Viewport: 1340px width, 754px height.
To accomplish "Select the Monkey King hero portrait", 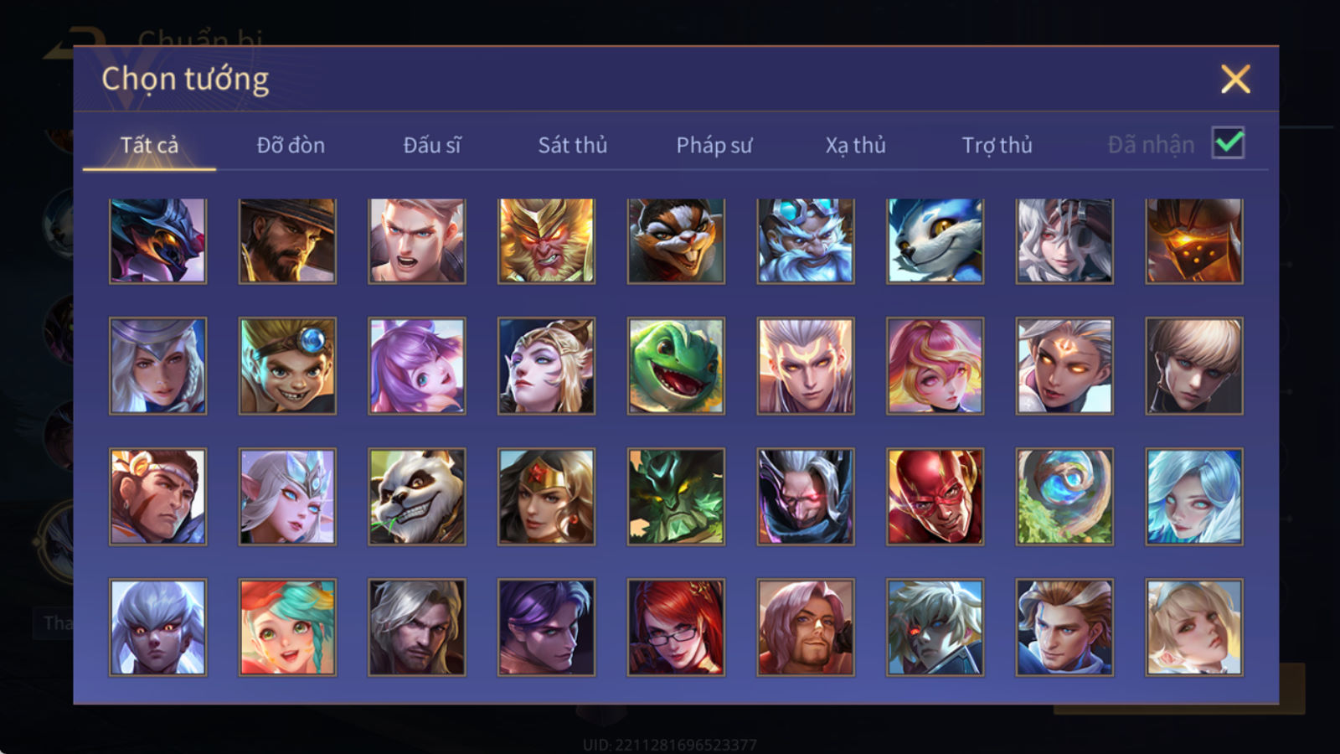I will [x=546, y=241].
